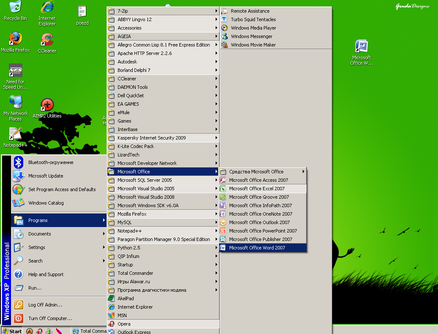
Task: Click the Opera icon in Programs
Action: (x=112, y=324)
